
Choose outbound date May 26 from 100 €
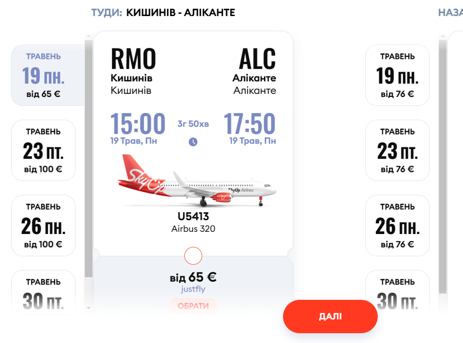[43, 225]
